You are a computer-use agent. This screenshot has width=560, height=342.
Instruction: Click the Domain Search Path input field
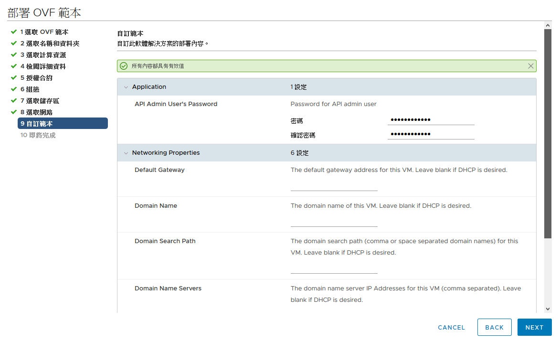pyautogui.click(x=334, y=268)
